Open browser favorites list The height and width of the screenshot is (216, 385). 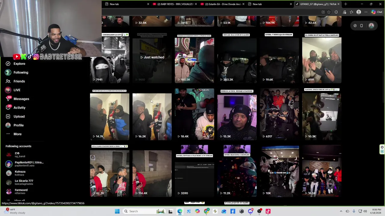tap(351, 12)
